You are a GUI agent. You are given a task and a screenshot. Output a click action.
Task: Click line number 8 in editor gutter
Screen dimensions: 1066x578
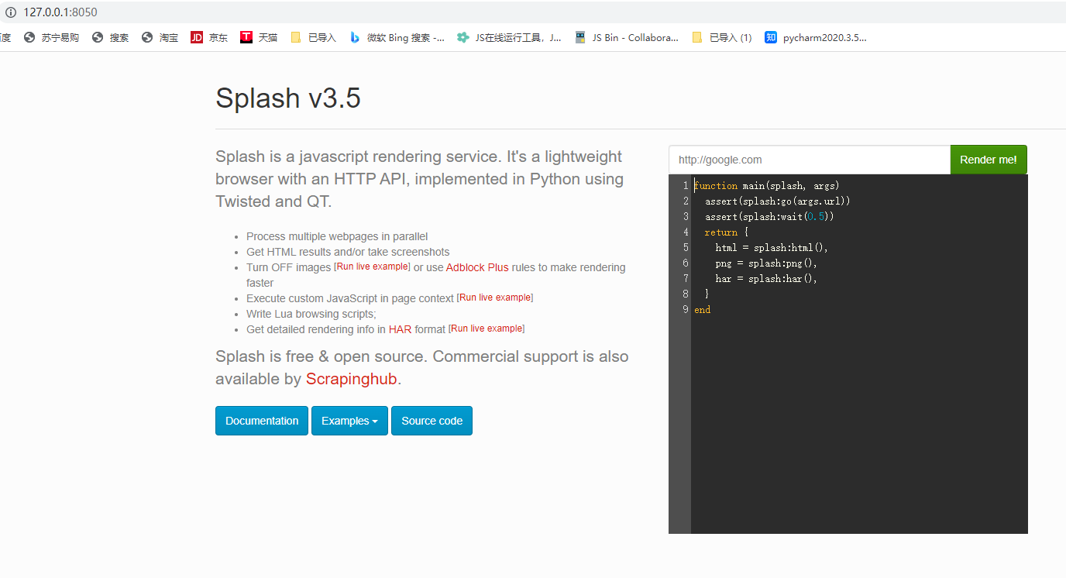pos(686,294)
